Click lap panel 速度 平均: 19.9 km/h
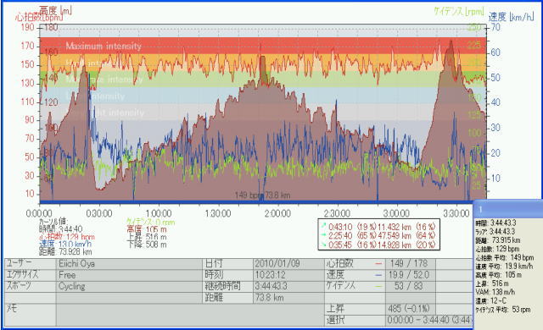This screenshot has width=543, height=330. (504, 267)
